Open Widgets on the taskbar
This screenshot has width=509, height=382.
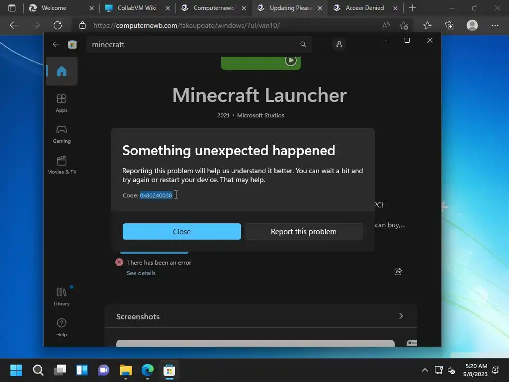tap(82, 370)
